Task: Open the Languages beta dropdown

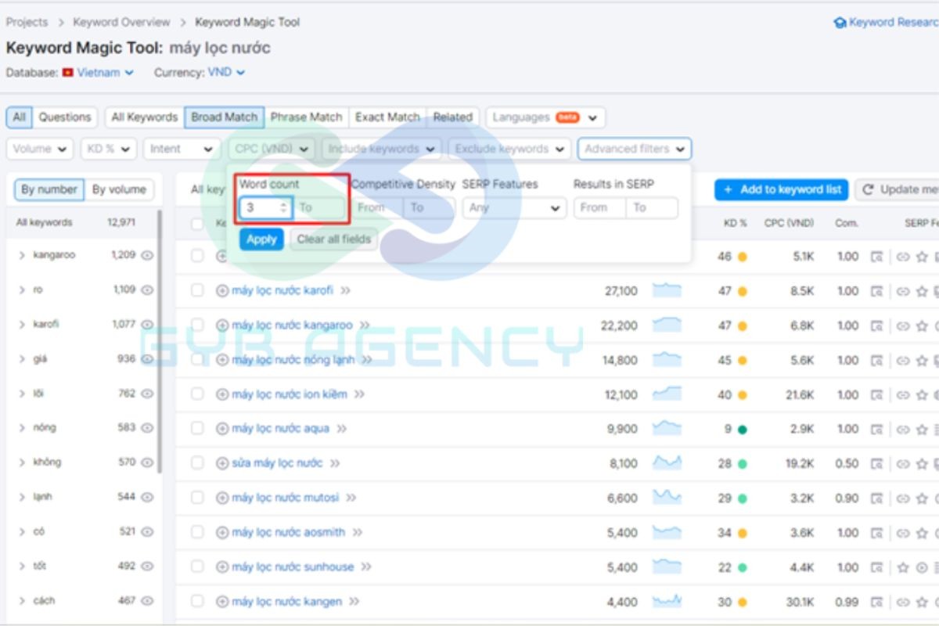Action: pos(545,117)
